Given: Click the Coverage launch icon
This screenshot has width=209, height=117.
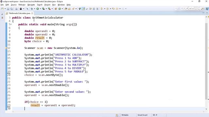Looking at the screenshot, I should 43,9.
